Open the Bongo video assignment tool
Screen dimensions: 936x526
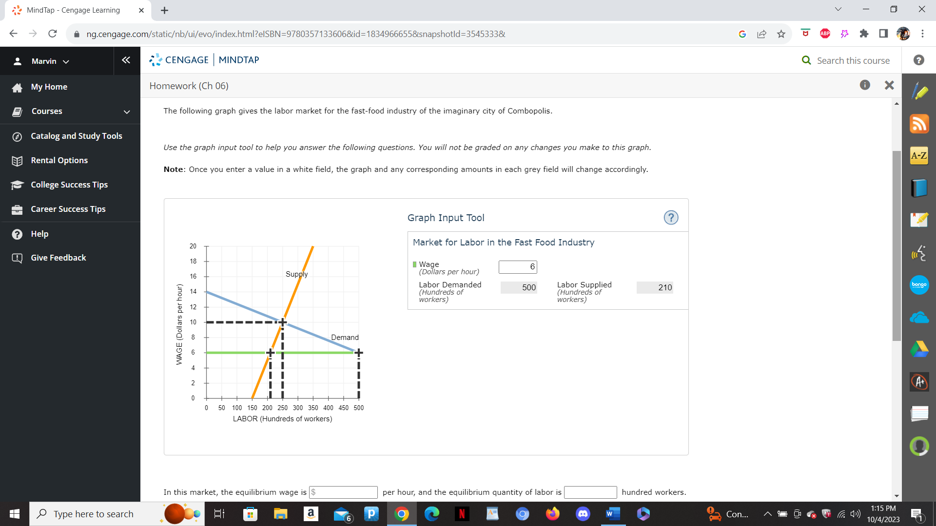click(x=919, y=285)
